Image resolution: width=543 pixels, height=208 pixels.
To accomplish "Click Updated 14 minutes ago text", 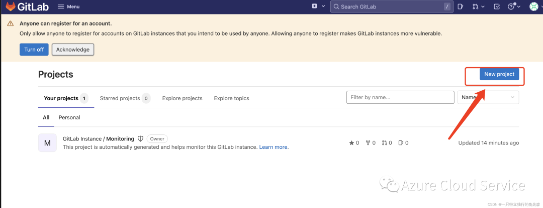I will click(x=489, y=143).
